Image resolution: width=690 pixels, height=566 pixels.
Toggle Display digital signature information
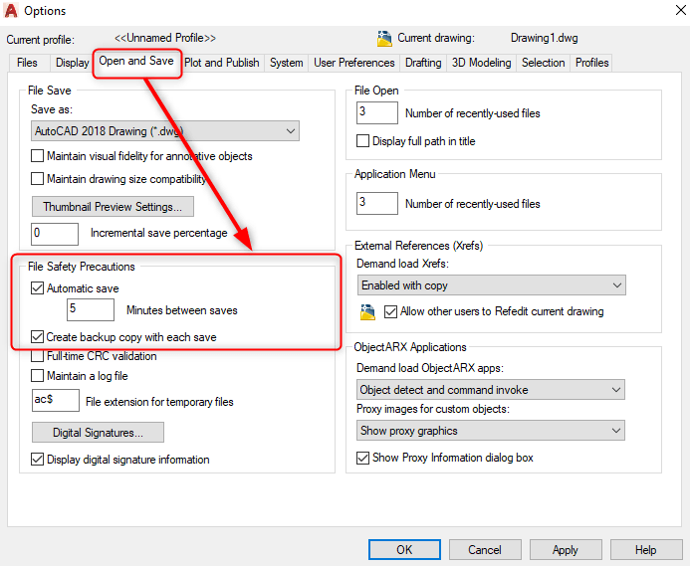pos(38,460)
